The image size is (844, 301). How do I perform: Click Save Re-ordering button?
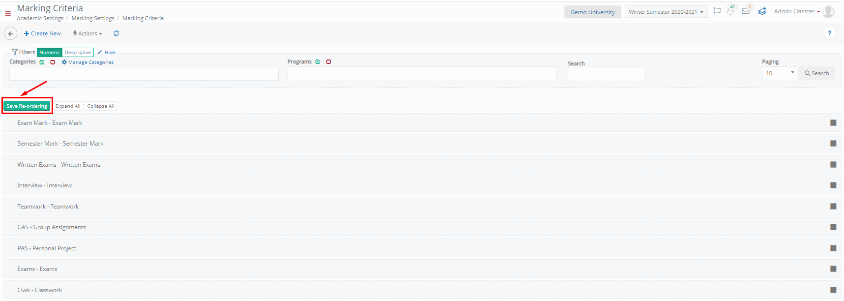27,106
